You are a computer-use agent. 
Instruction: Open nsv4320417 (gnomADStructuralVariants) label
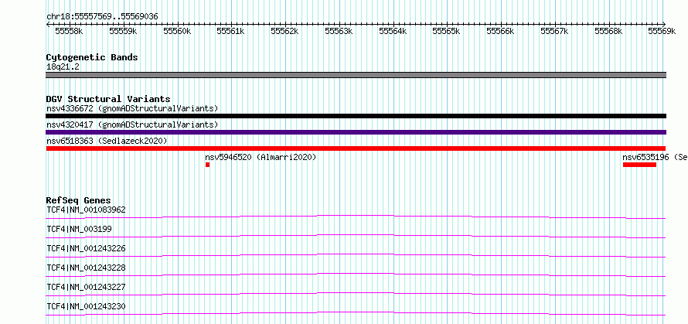click(x=132, y=124)
